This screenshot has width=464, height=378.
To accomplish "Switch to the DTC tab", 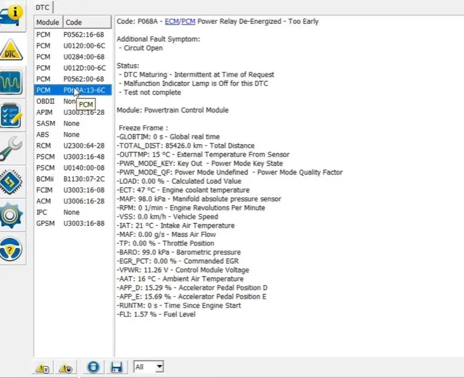I will coord(43,7).
